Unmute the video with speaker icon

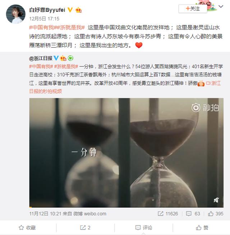(x=216, y=200)
